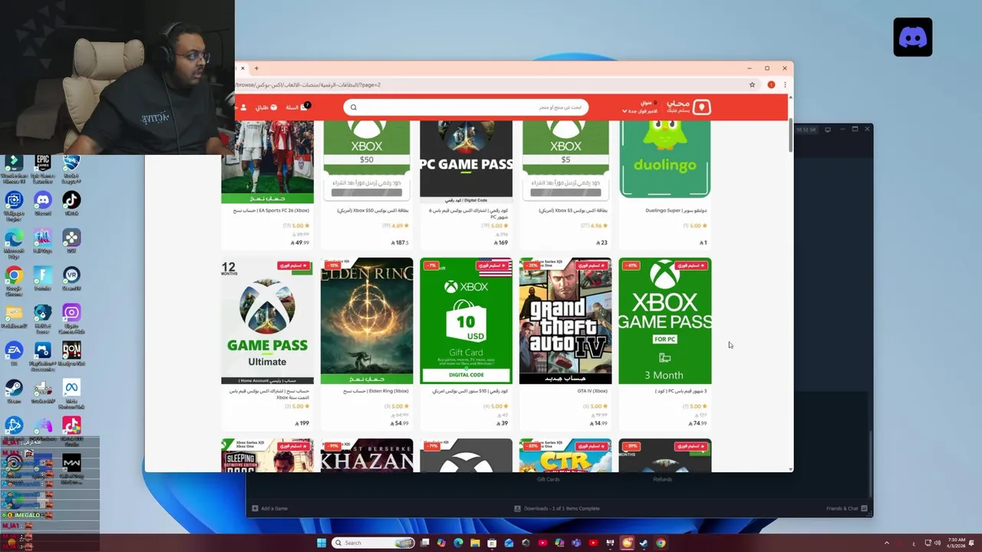Screen dimensions: 982x552
Task: Click the taskbar clock showing 7:30 AM
Action: (956, 543)
